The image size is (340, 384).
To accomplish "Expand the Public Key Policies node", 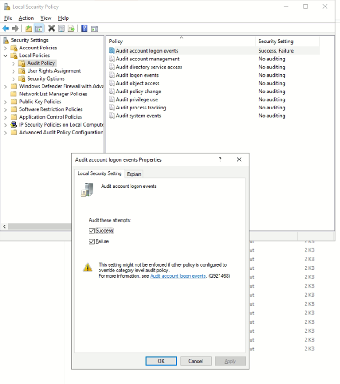I will pyautogui.click(x=5, y=102).
